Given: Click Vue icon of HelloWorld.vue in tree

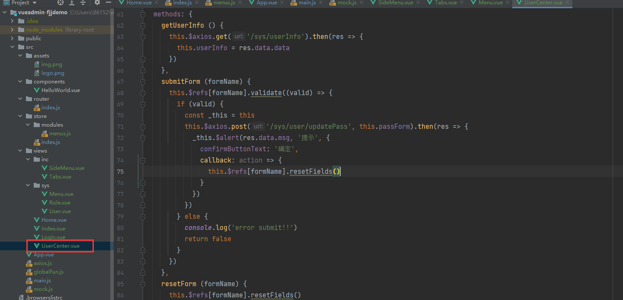Looking at the screenshot, I should coord(37,90).
